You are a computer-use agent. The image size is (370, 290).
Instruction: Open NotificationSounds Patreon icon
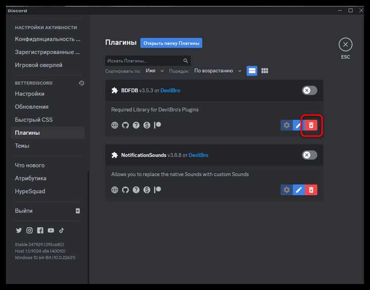[157, 190]
